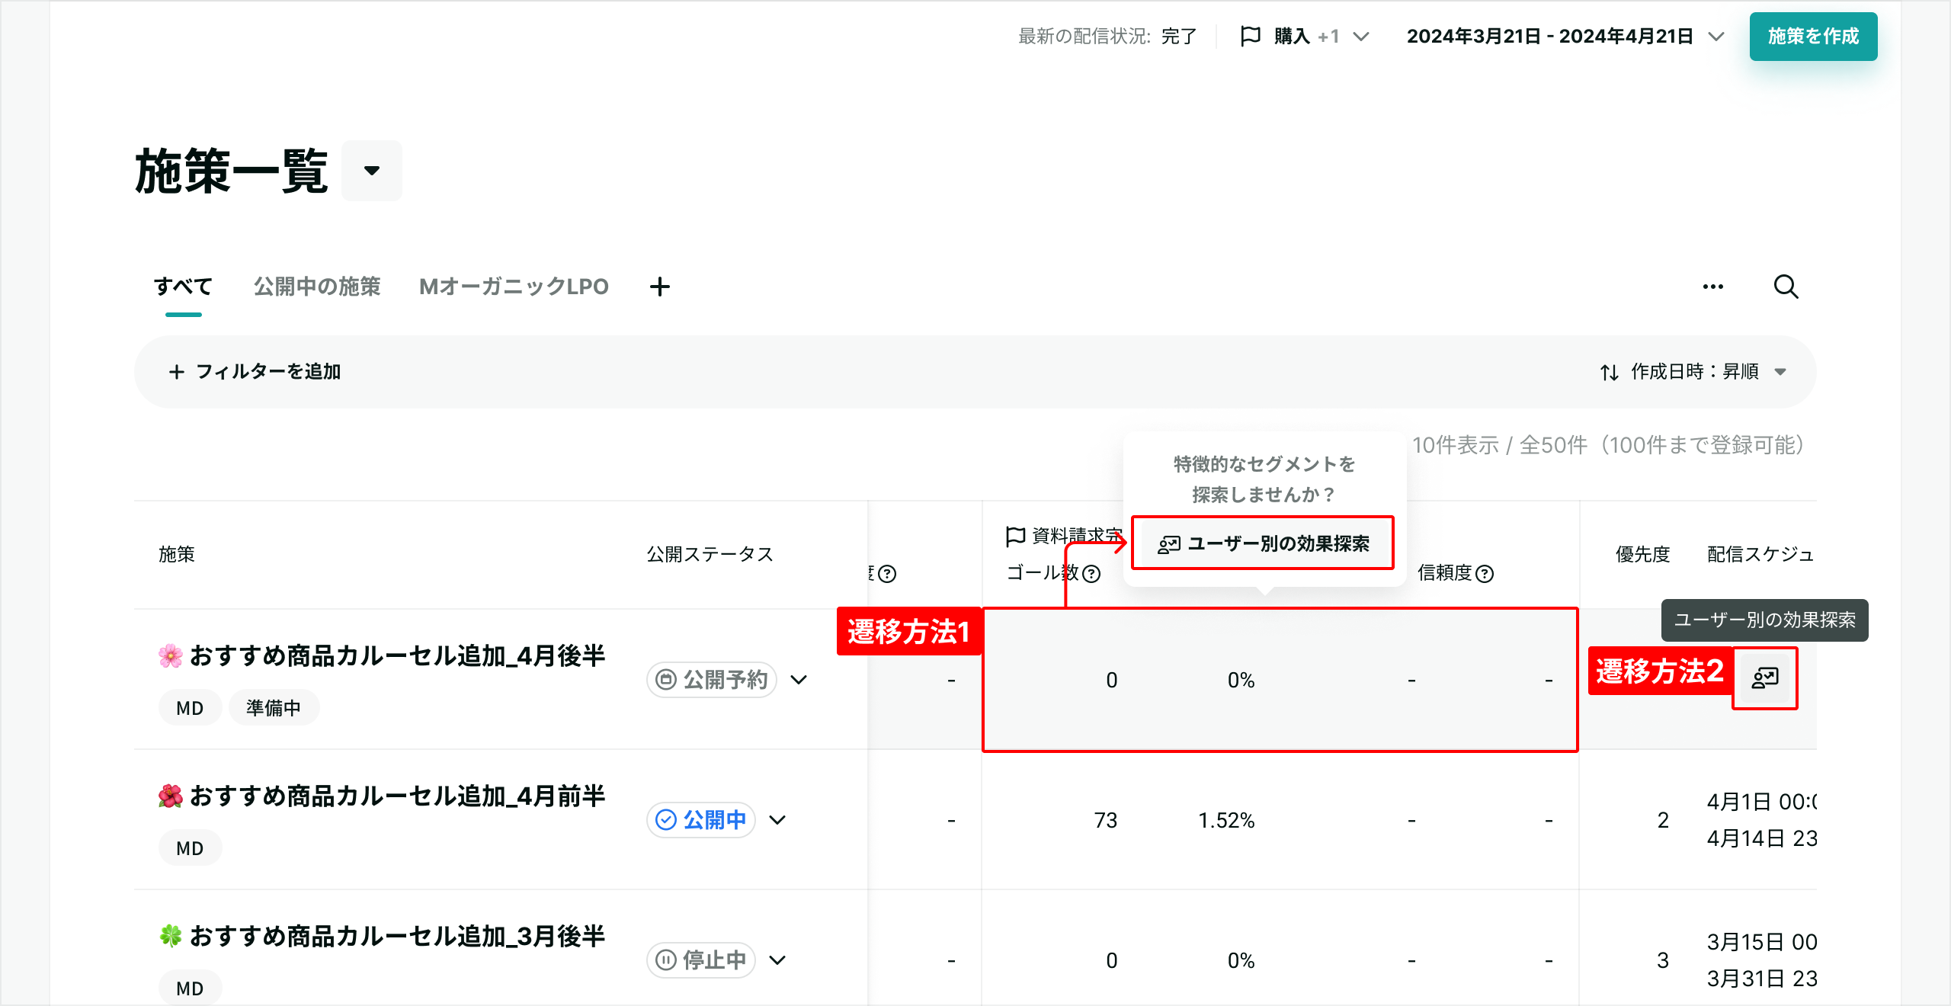This screenshot has width=1951, height=1006.
Task: Click MD tag on 4月後半 row
Action: pyautogui.click(x=190, y=708)
